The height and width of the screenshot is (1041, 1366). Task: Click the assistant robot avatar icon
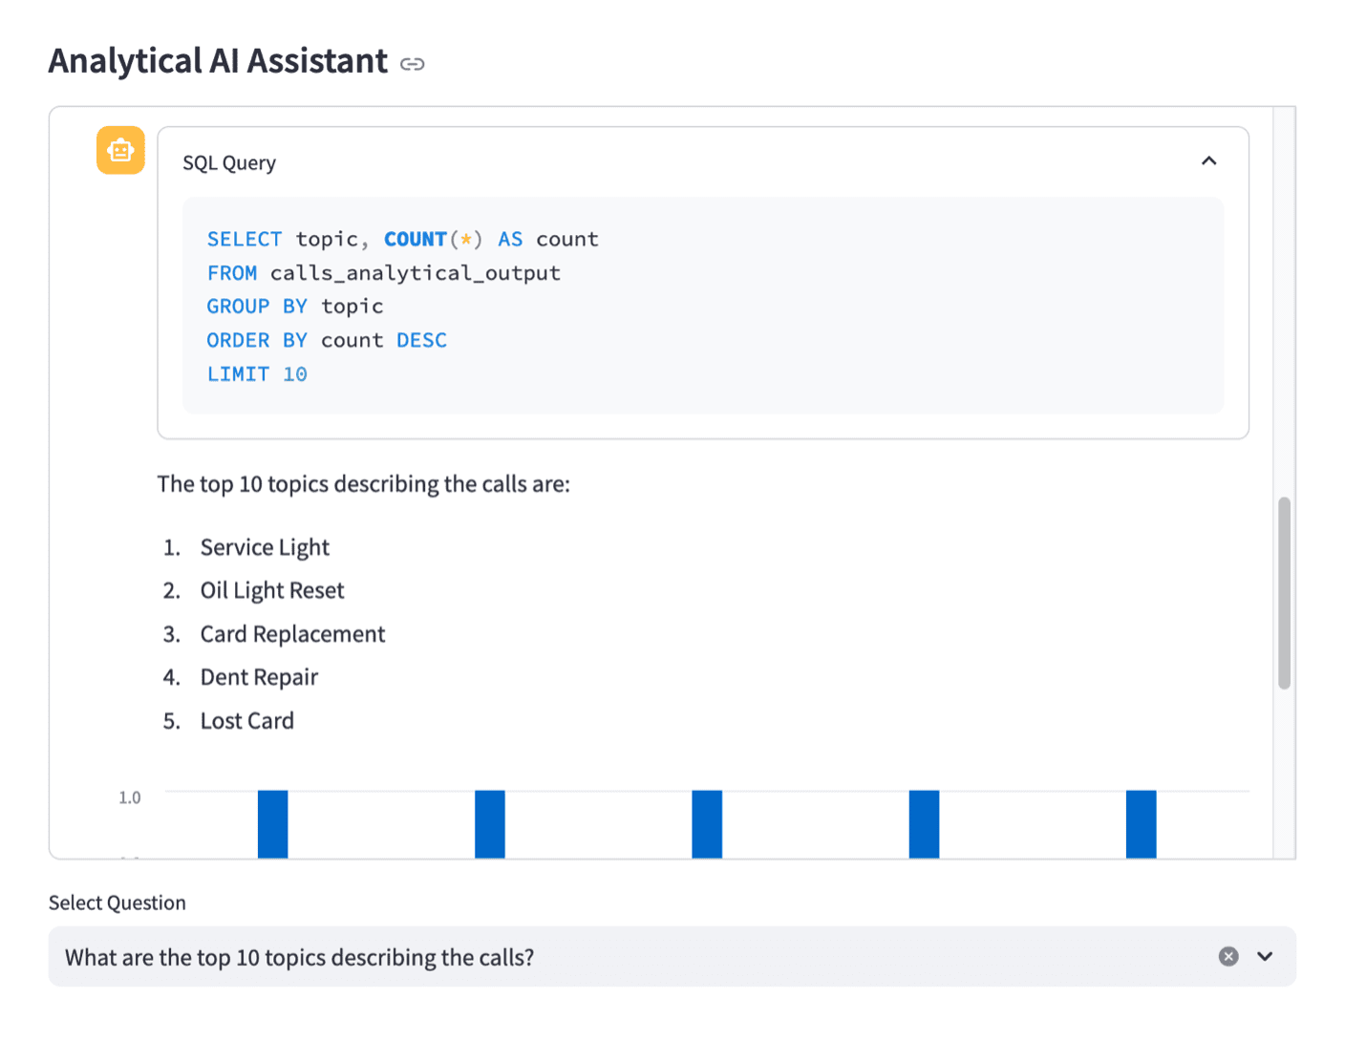click(120, 150)
